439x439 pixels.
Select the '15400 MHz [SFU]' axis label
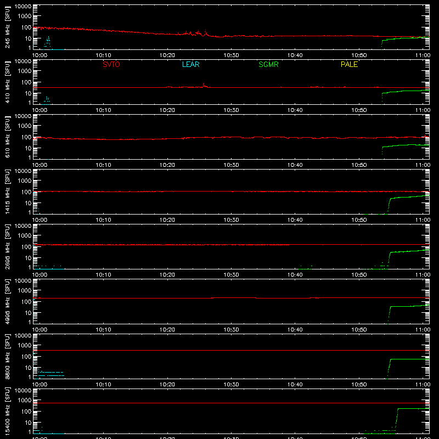[8, 411]
